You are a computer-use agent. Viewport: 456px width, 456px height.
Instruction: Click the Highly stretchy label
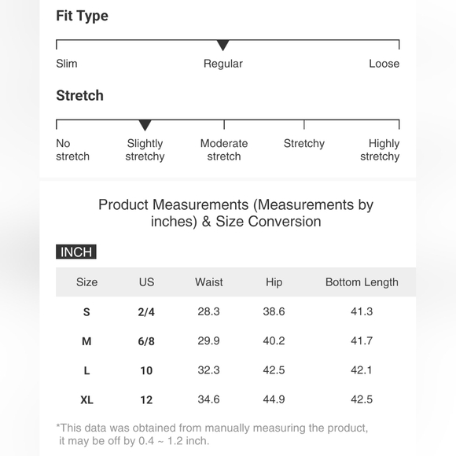(380, 149)
